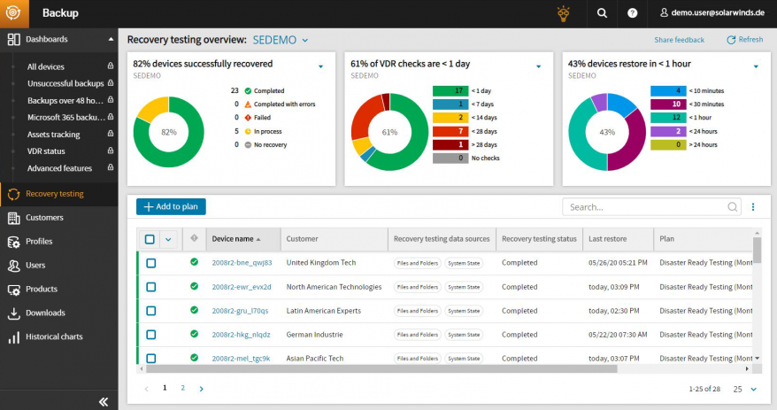777x410 pixels.
Task: Open the SEDEMO customer dropdown
Action: (281, 40)
